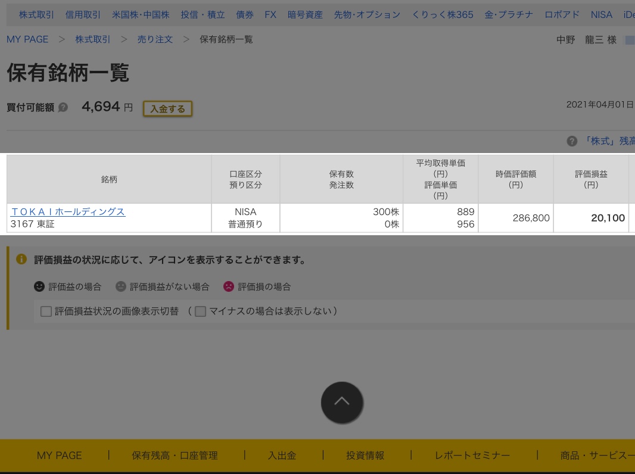This screenshot has height=474, width=635.
Task: Open the ＴＯＫＡＩホールディングス stock link
Action: click(x=68, y=212)
